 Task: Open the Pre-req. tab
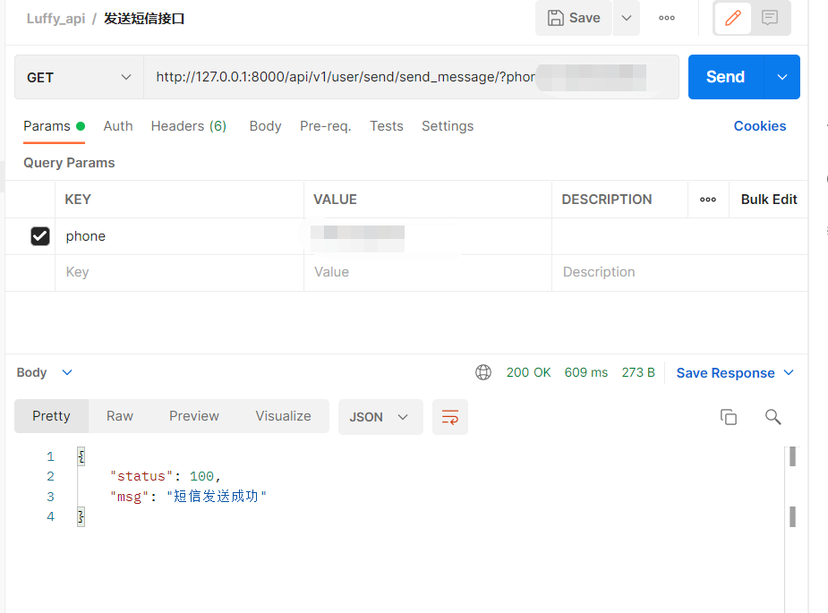click(325, 126)
